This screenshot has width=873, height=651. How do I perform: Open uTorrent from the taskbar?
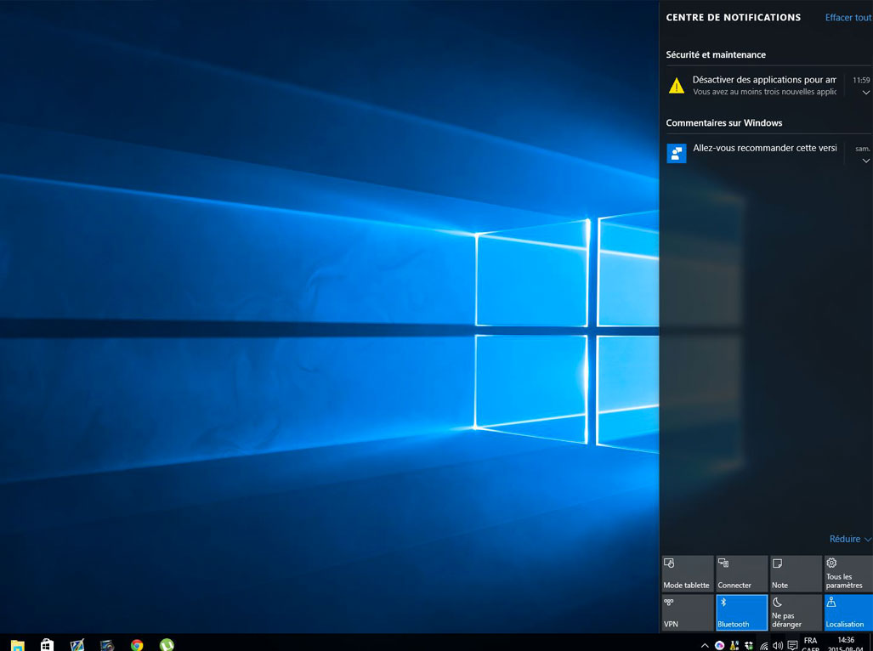pyautogui.click(x=167, y=645)
